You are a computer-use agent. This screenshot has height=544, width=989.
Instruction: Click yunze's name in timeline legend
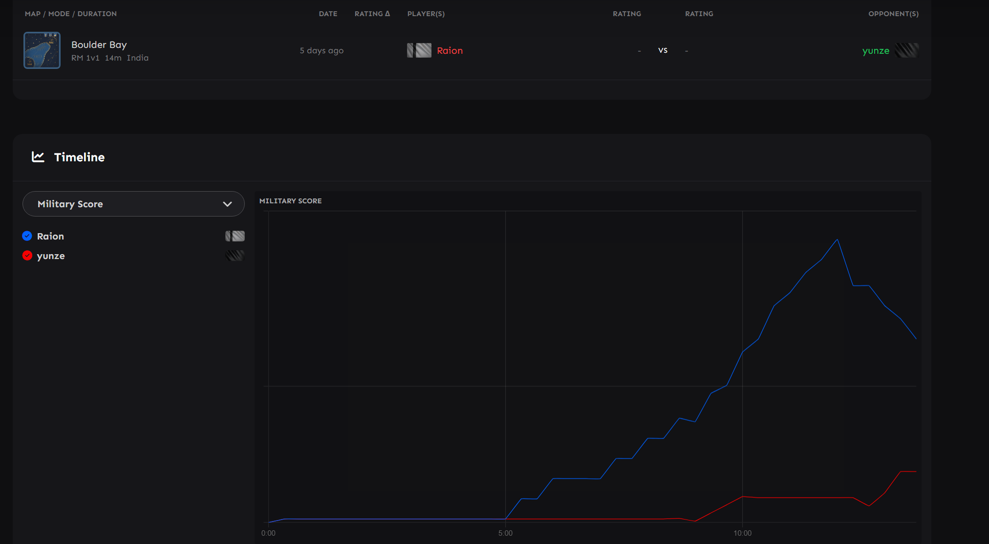[51, 256]
